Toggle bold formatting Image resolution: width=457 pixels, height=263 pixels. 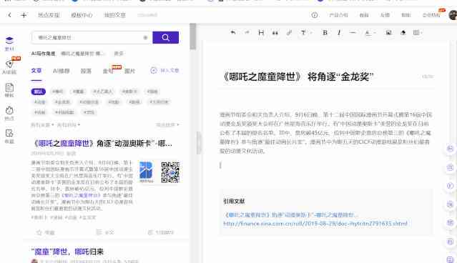325,33
